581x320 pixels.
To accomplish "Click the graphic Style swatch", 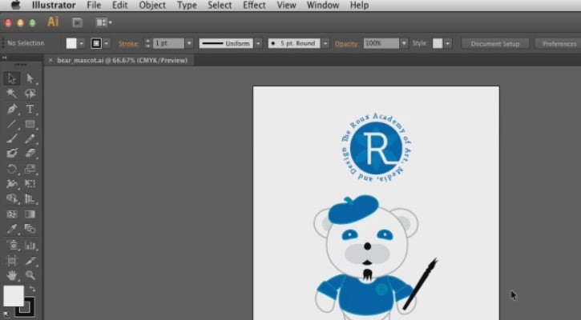I will point(438,43).
